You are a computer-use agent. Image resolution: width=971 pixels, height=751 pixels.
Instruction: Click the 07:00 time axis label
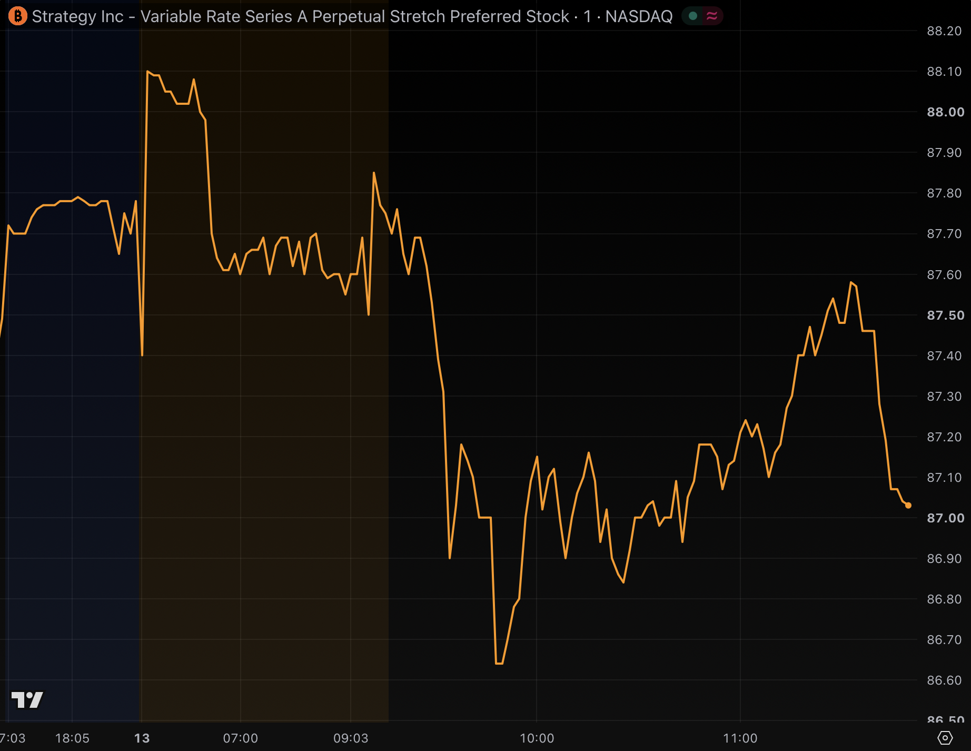coord(241,738)
